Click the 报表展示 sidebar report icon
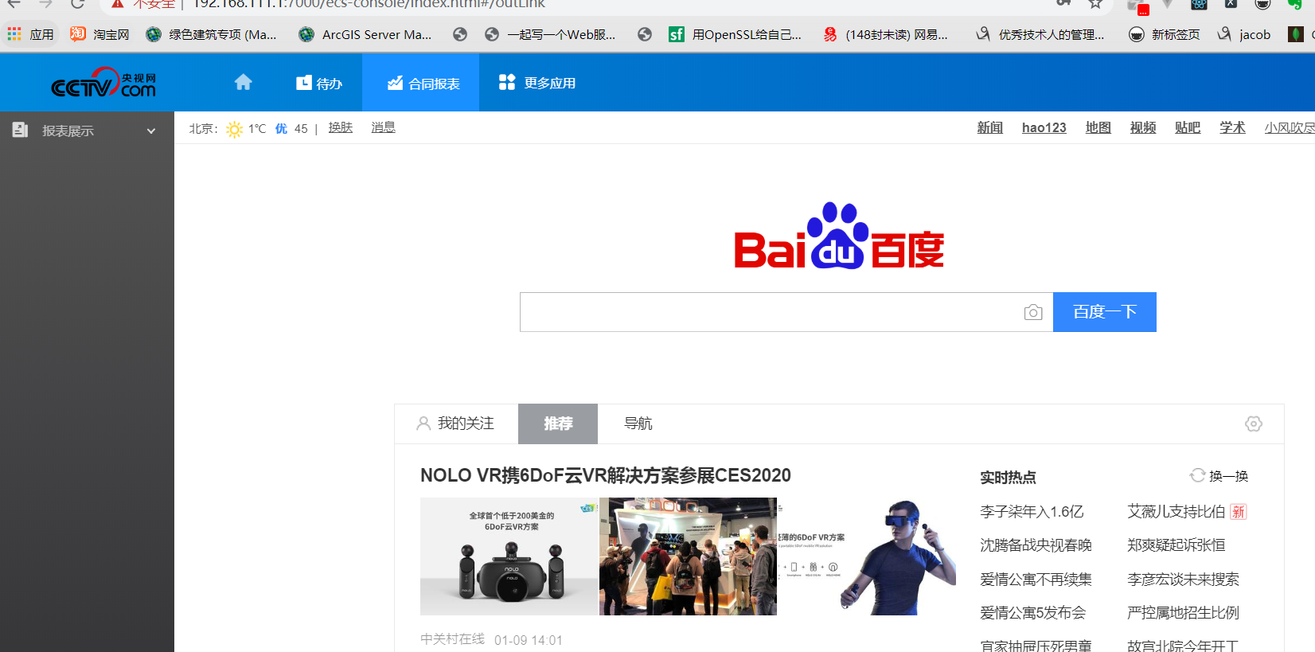The height and width of the screenshot is (652, 1315). (21, 130)
